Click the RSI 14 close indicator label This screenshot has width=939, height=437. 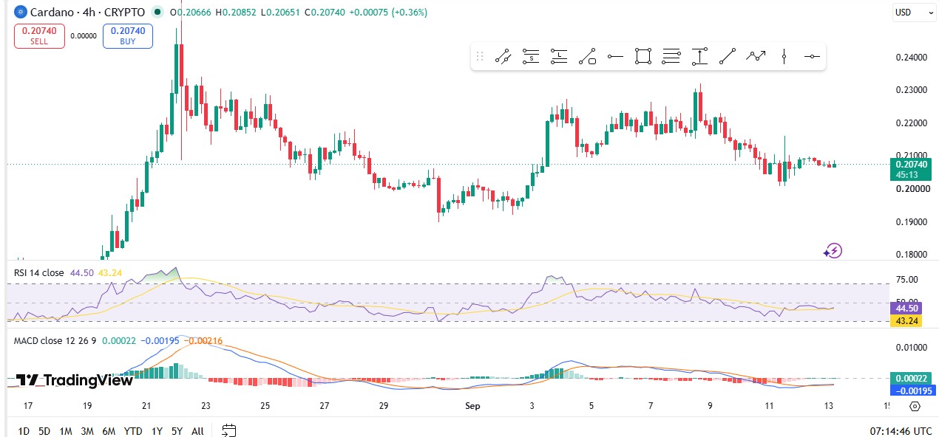pyautogui.click(x=39, y=273)
